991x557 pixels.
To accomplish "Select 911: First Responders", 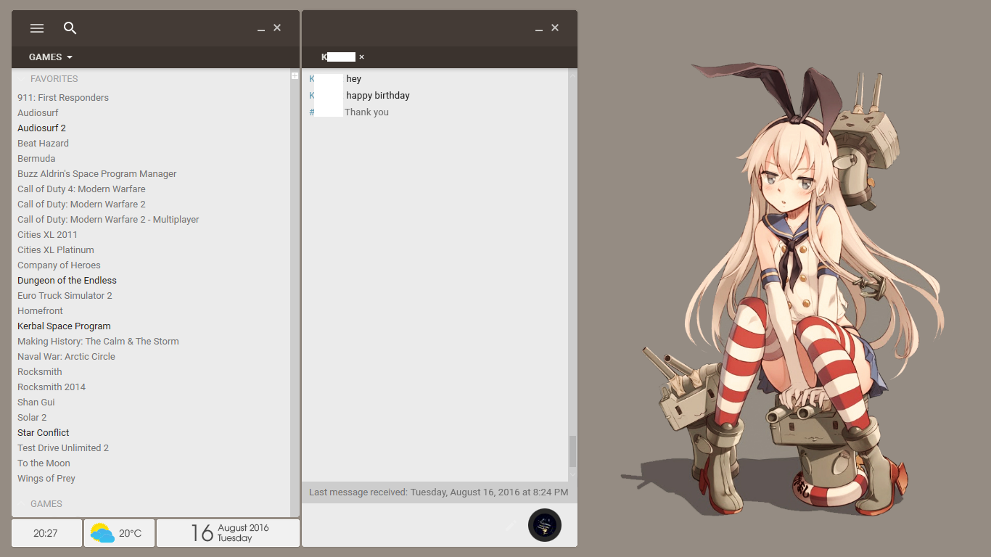I will pos(63,98).
